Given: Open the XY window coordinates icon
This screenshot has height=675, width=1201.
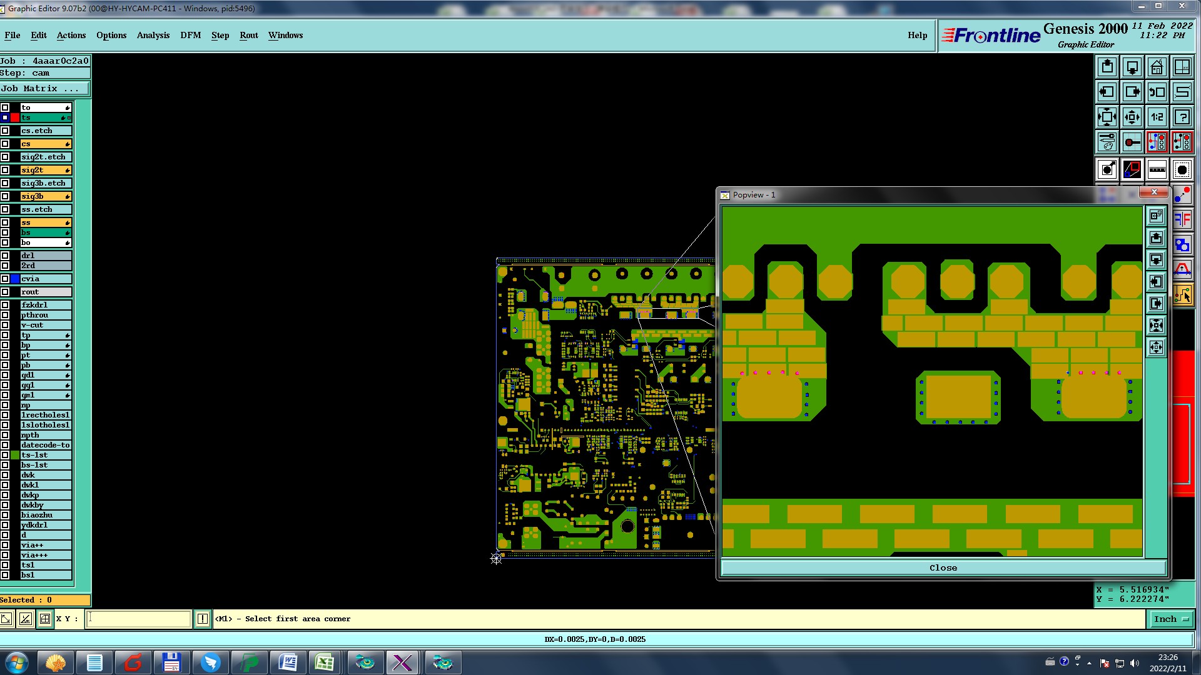Looking at the screenshot, I should 1182,67.
